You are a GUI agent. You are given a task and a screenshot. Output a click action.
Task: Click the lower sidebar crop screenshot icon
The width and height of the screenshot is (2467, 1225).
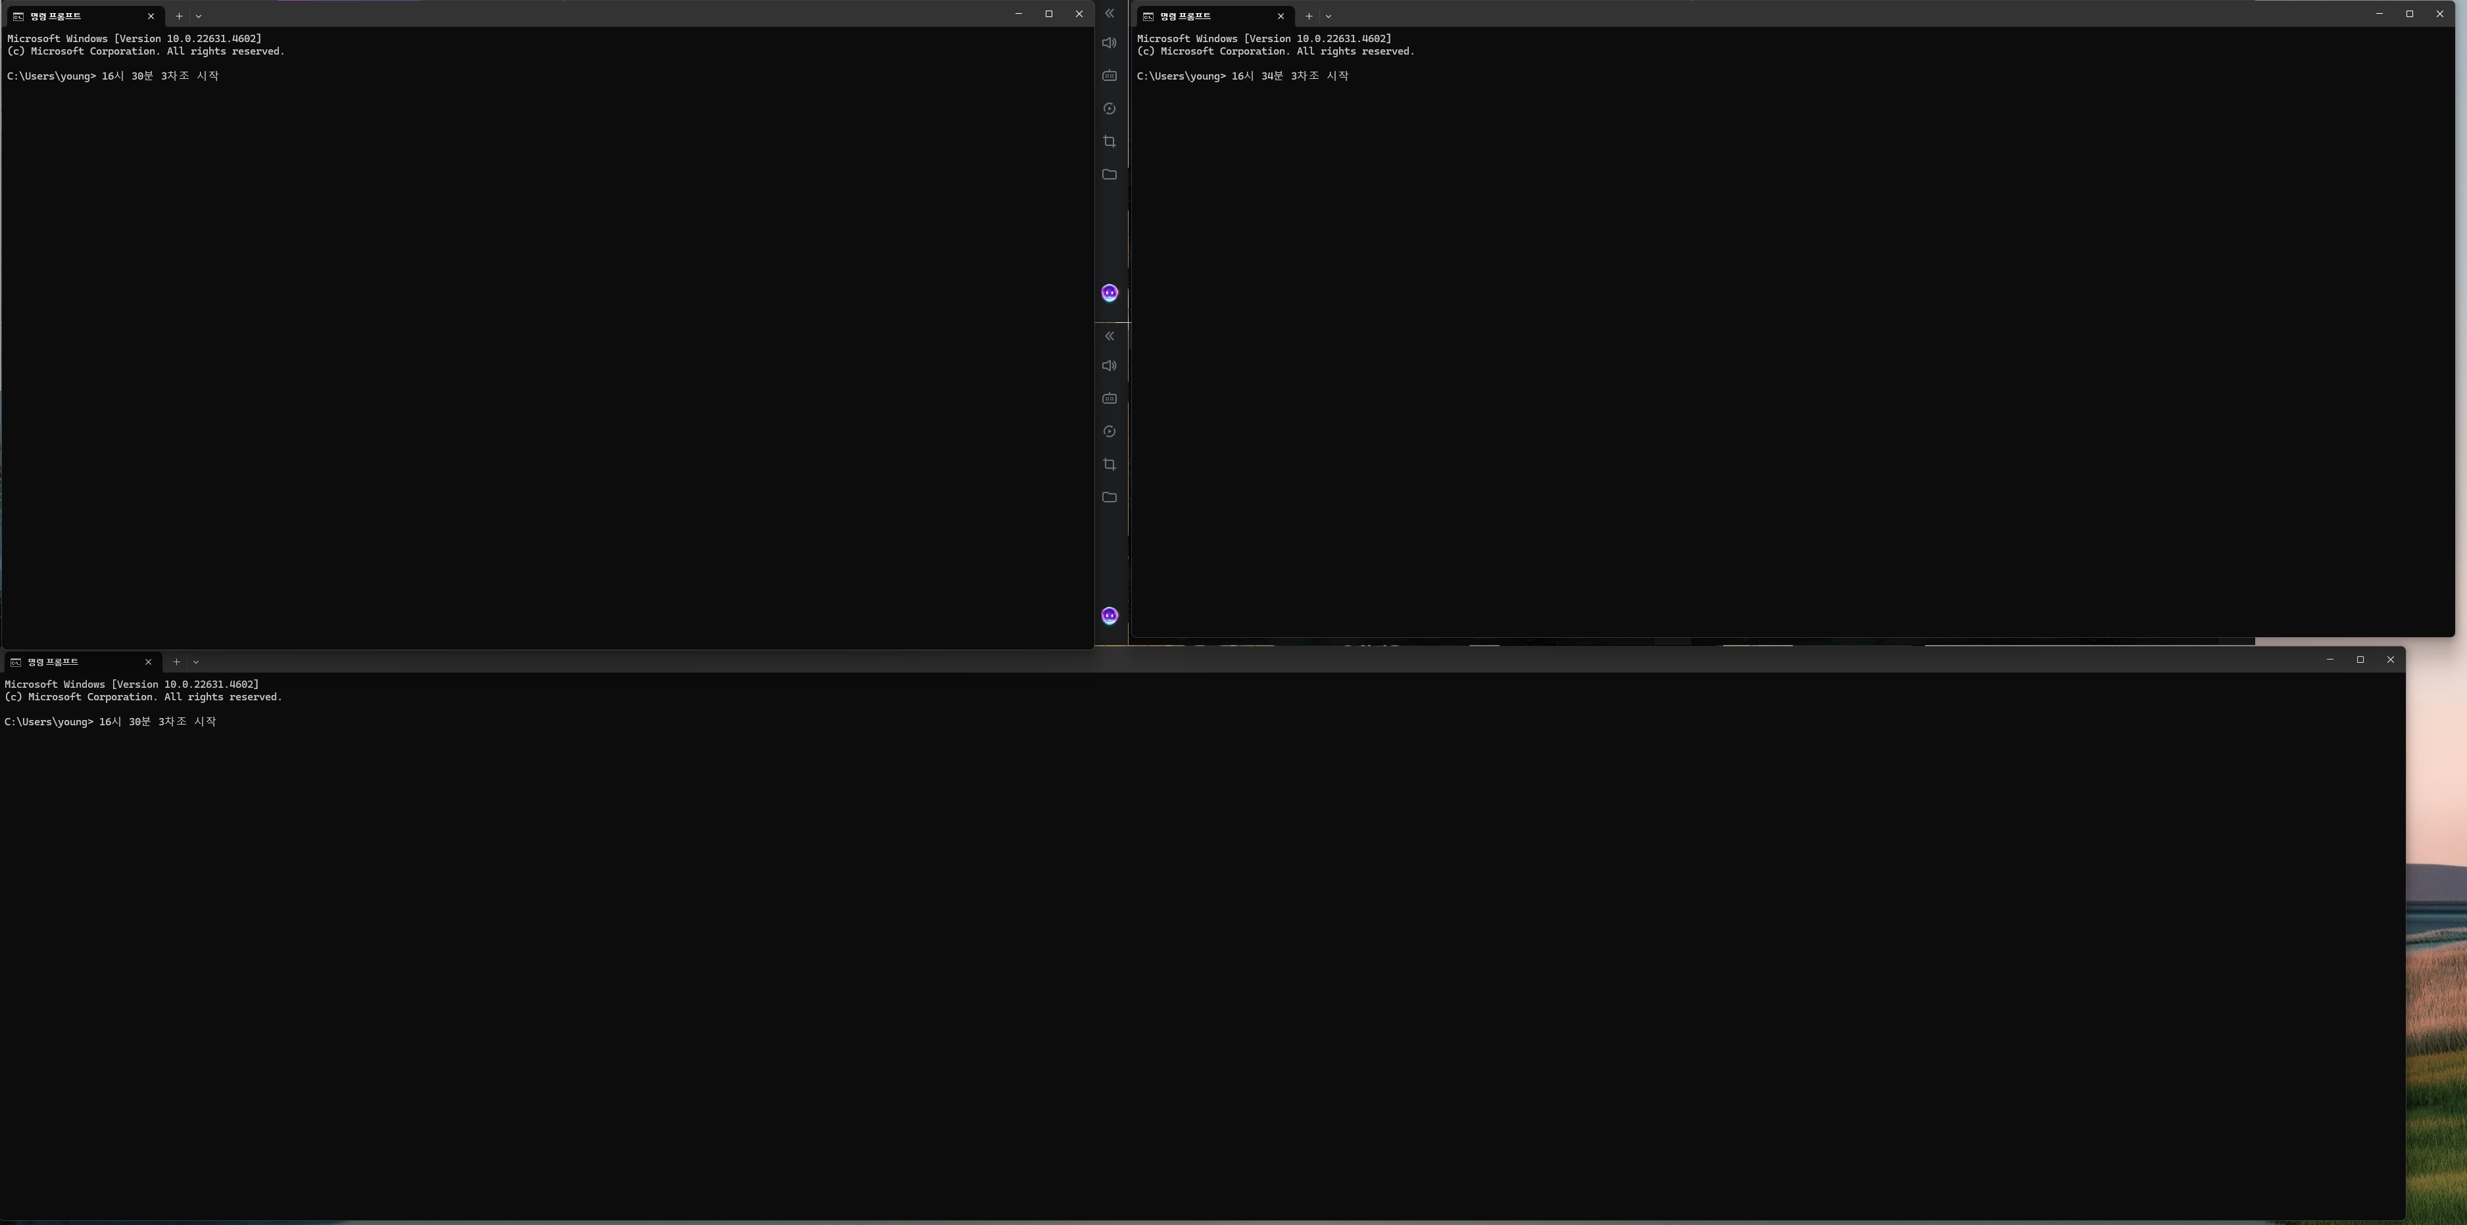1109,464
